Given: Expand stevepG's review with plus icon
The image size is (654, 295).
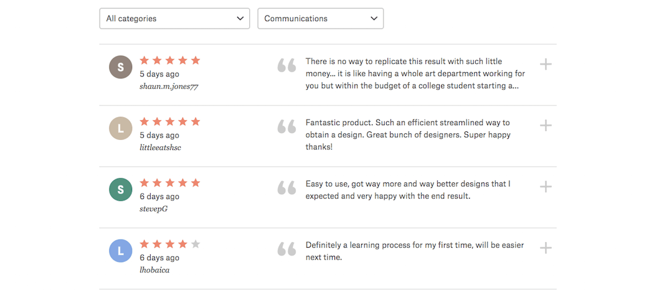Looking at the screenshot, I should point(546,187).
